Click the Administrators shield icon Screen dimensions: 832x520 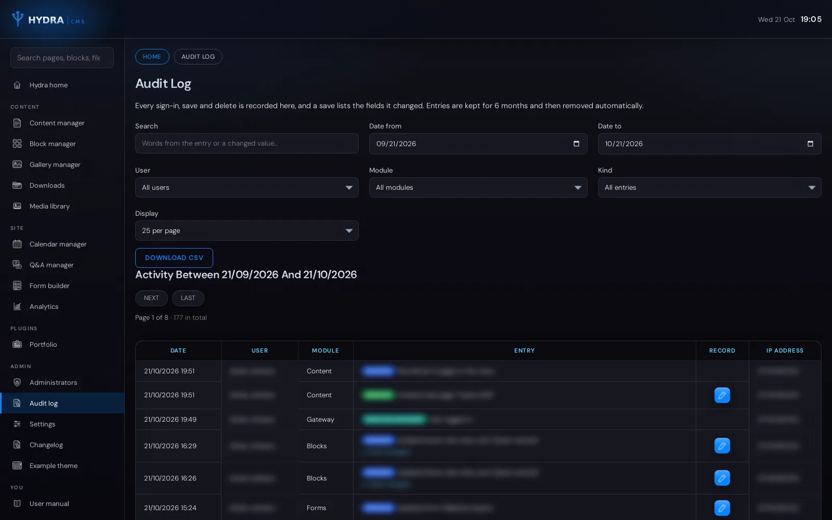(17, 382)
